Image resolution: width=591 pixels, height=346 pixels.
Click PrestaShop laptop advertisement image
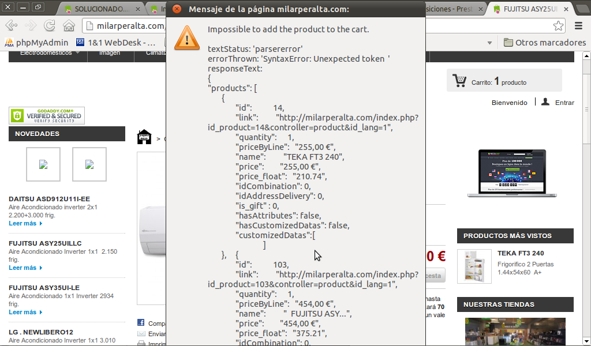[512, 173]
